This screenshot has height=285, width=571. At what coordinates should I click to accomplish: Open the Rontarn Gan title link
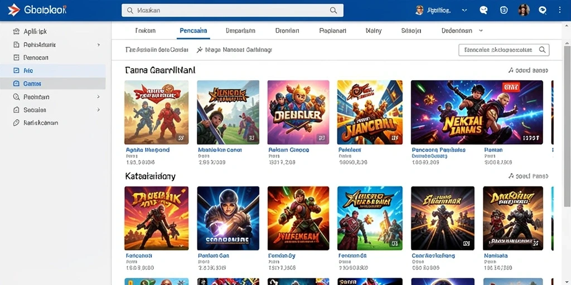point(214,256)
